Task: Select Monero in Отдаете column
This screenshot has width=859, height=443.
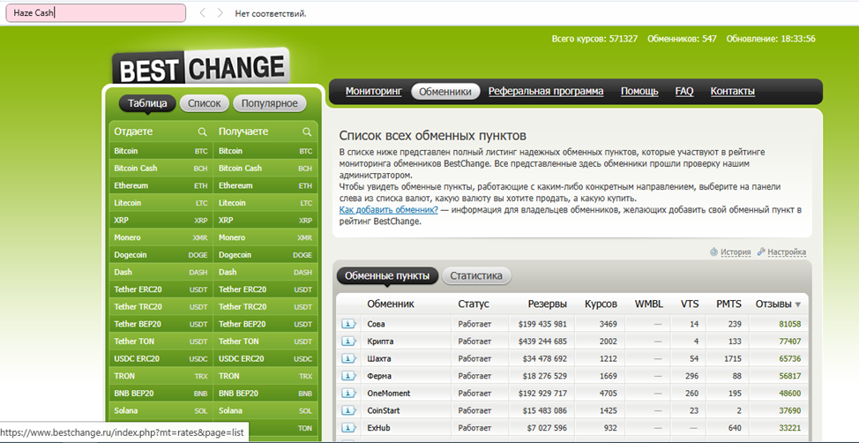Action: (161, 237)
